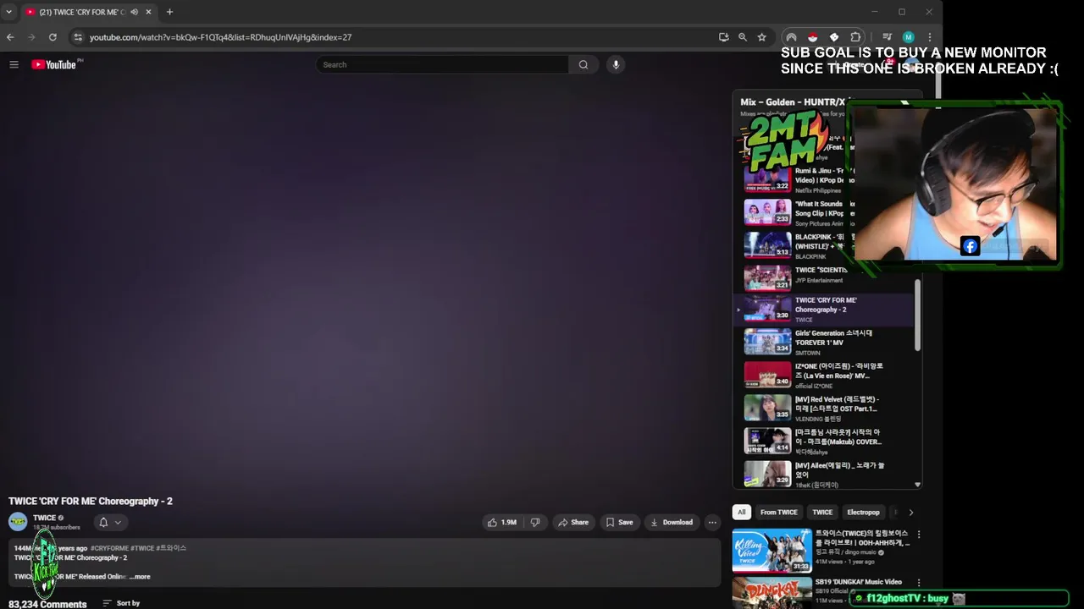
Task: Open options menu for SB19 DUNGKA video
Action: tap(919, 583)
